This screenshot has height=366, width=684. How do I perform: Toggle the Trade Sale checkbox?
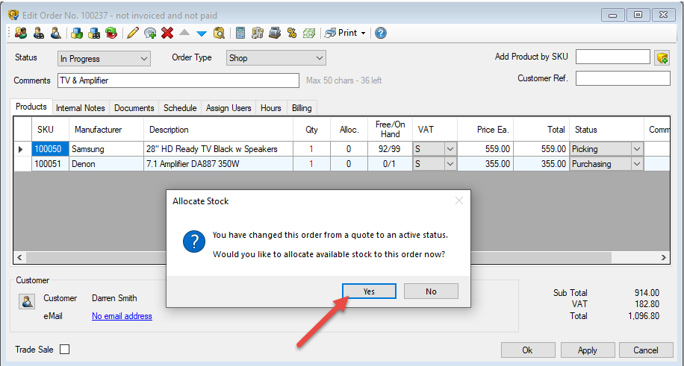coord(64,350)
